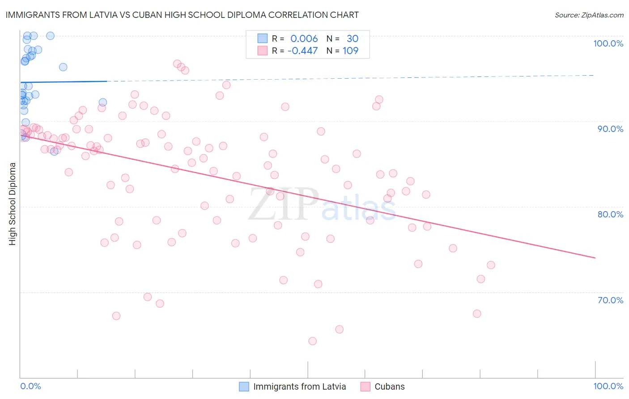629x399 pixels.
Task: Click the 80.0% y-axis tick label
Action: (x=611, y=214)
